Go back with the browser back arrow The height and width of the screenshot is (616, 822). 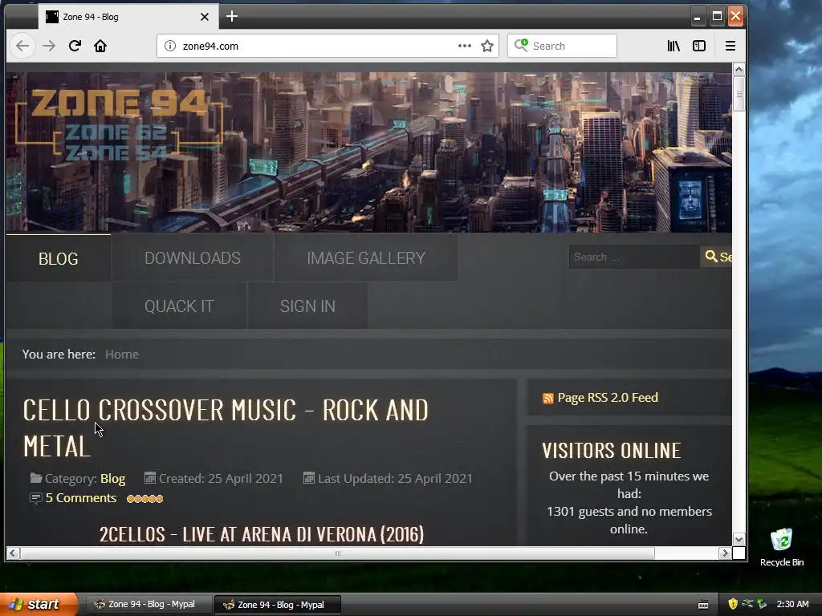[x=22, y=46]
